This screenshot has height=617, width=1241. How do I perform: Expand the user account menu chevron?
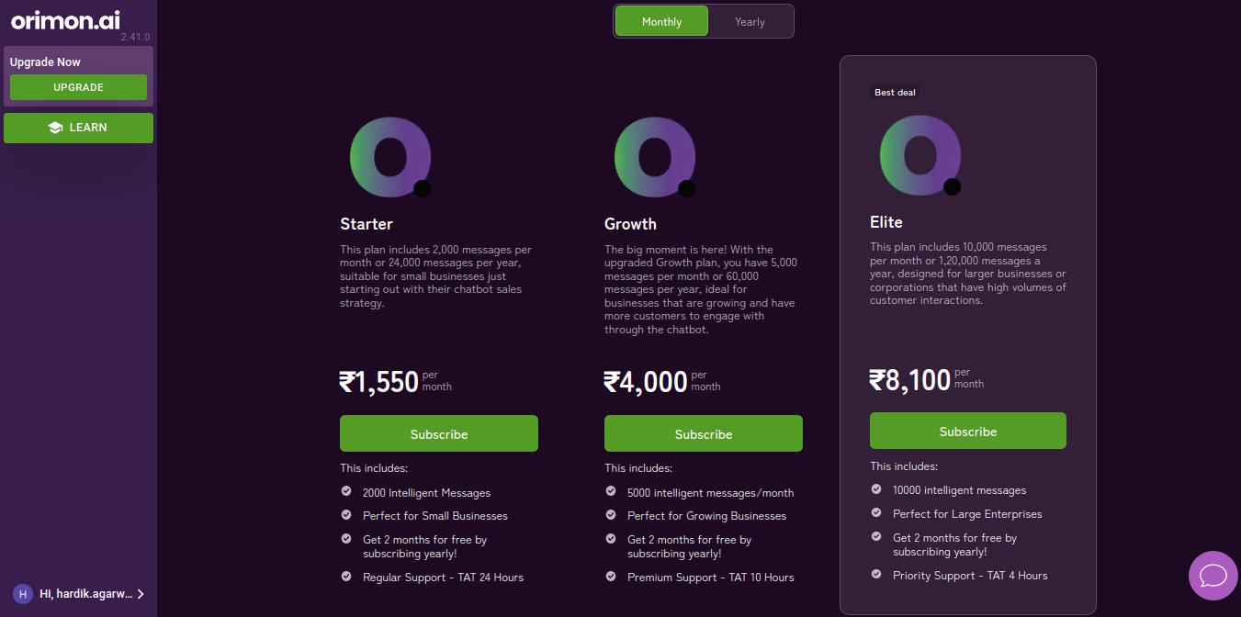141,594
